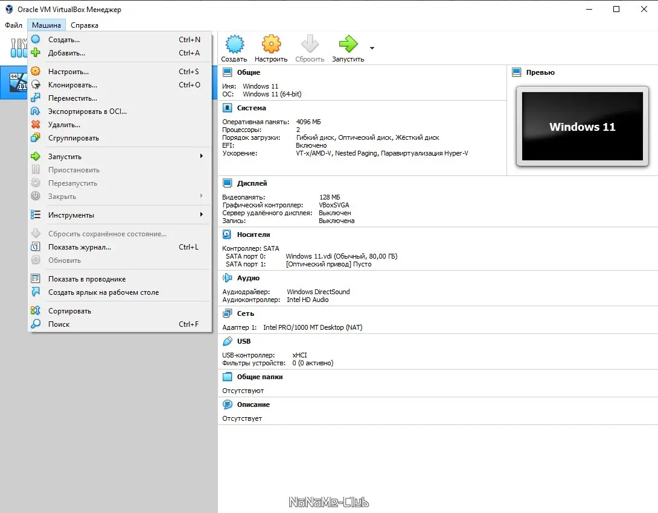Open the Файл menu

tap(13, 25)
